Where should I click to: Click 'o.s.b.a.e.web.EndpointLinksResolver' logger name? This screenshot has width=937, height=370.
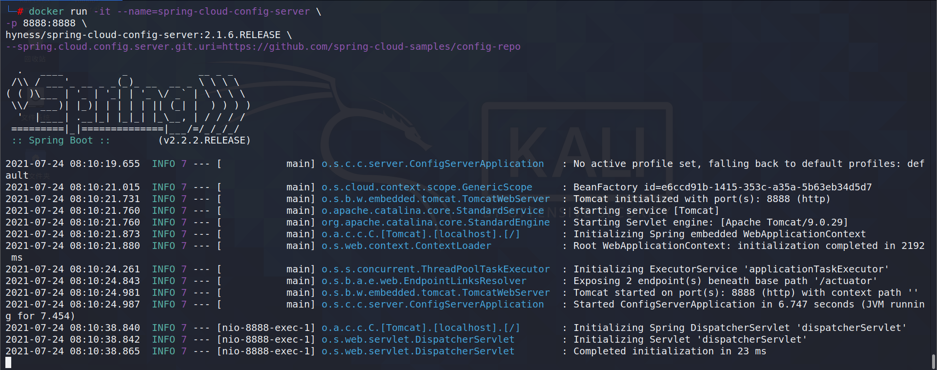point(424,281)
